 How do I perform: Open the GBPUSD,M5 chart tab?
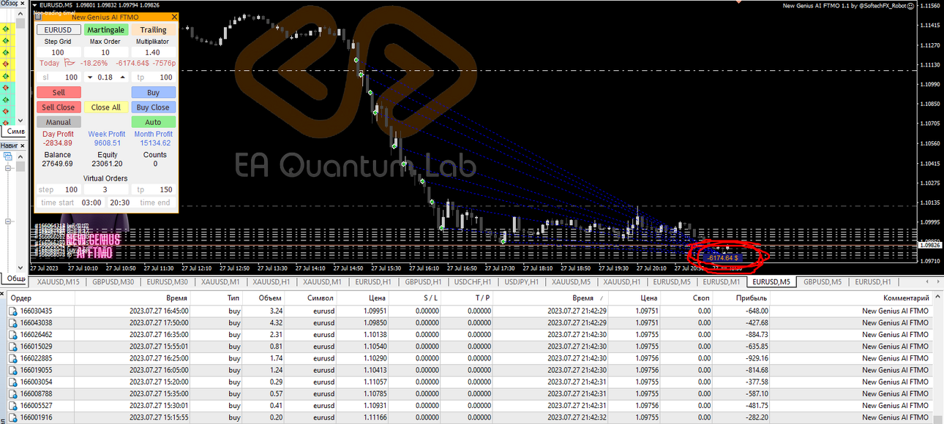tap(823, 281)
